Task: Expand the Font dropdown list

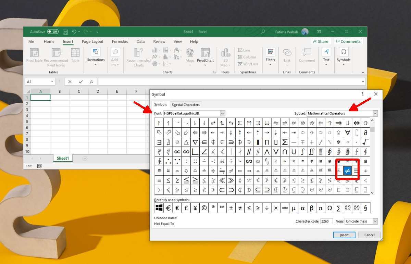Action: (222, 113)
